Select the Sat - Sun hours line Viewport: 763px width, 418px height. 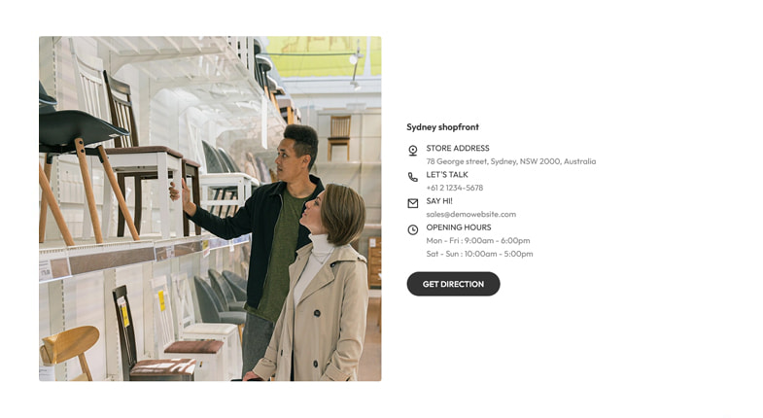coord(480,254)
